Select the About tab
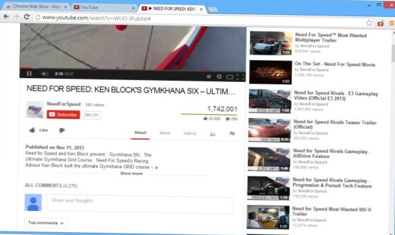 point(140,133)
